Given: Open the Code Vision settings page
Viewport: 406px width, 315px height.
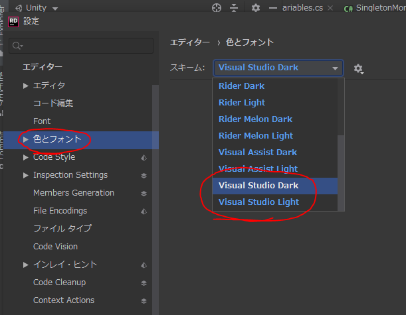Looking at the screenshot, I should (55, 247).
